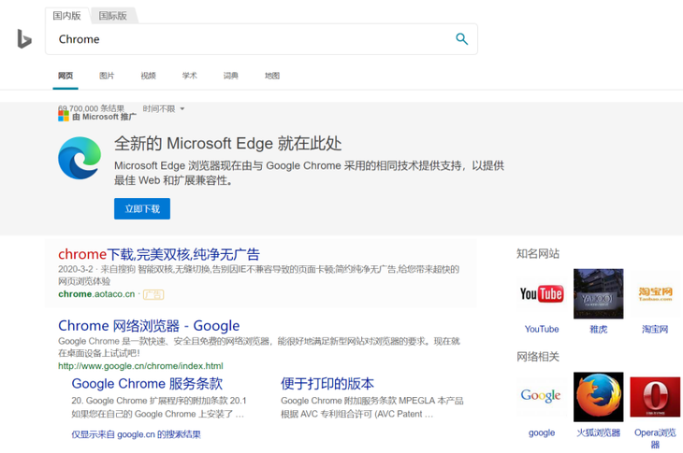Open the YouTube logo thumbnail

coord(542,294)
